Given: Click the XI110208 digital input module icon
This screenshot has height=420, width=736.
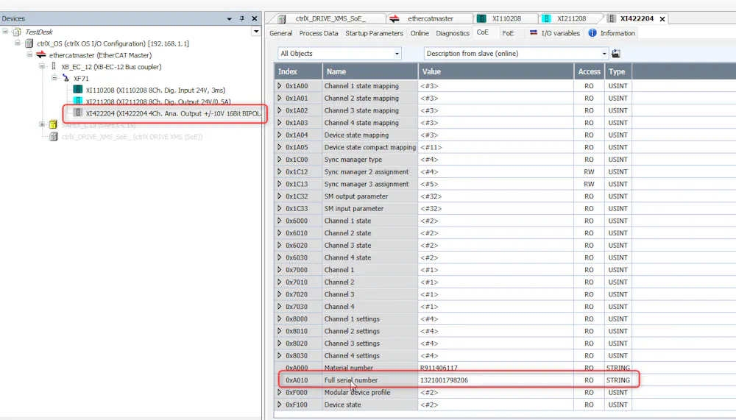Looking at the screenshot, I should pos(78,90).
